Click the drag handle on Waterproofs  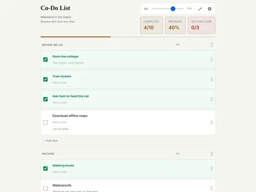pos(212,188)
